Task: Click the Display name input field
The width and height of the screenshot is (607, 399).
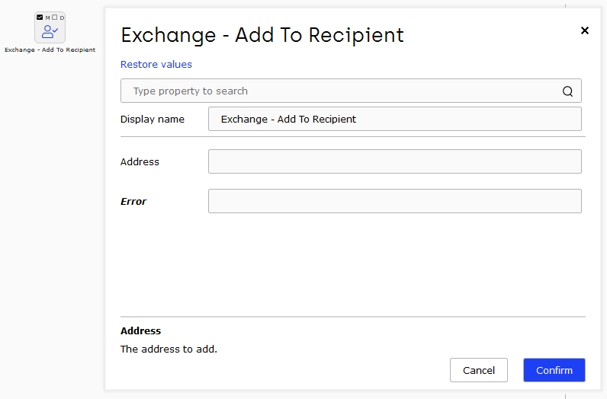Action: 394,119
